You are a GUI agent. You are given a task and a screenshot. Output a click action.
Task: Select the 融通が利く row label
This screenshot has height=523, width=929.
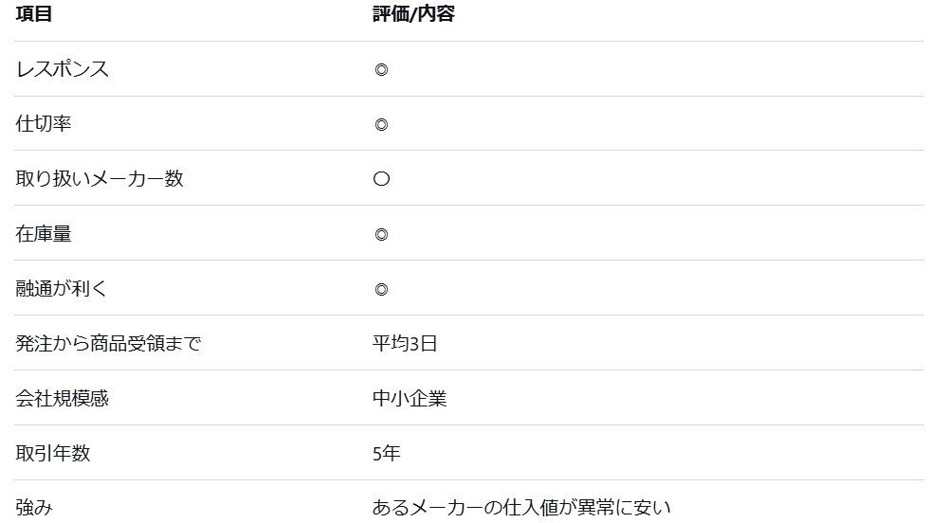point(62,289)
